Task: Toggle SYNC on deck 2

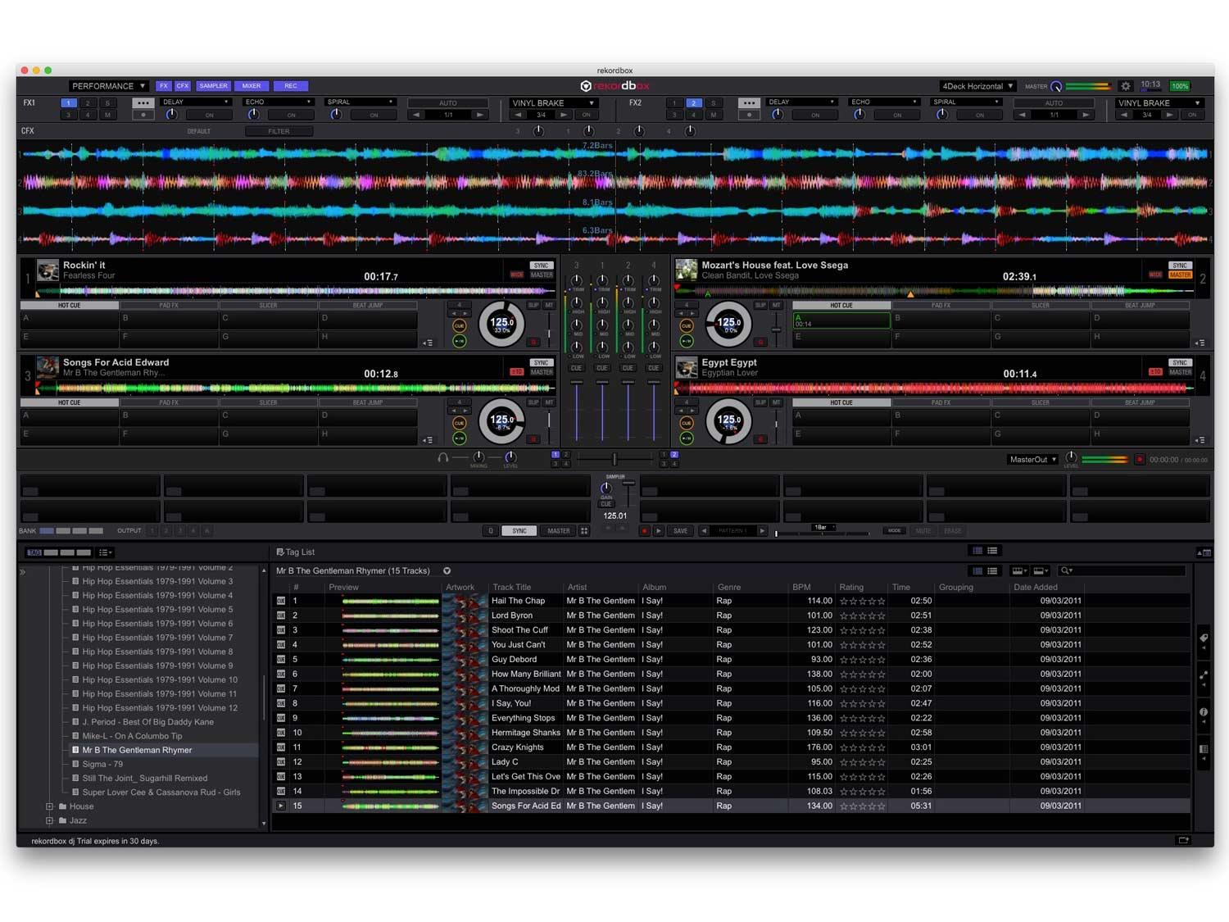Action: point(1179,266)
